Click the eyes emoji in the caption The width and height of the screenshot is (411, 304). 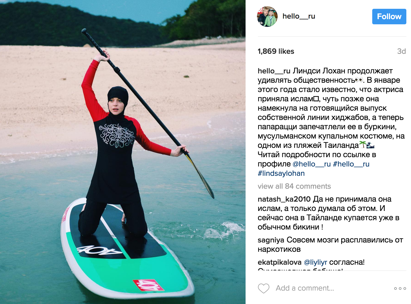click(x=359, y=80)
